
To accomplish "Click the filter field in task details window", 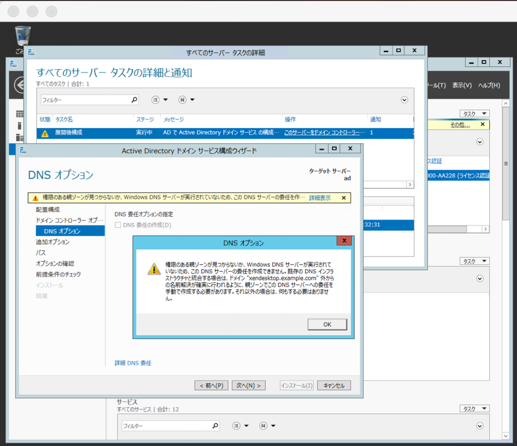I will tap(85, 100).
